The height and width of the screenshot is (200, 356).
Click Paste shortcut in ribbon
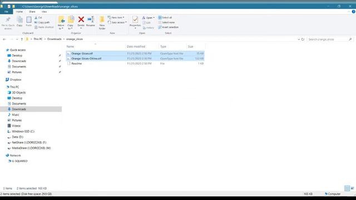coord(44,27)
